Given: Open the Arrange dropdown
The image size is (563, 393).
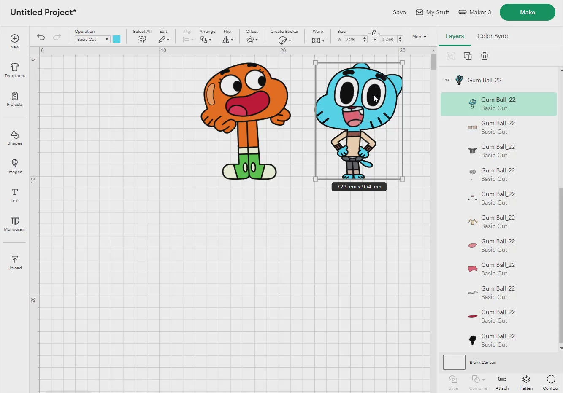Looking at the screenshot, I should (206, 40).
